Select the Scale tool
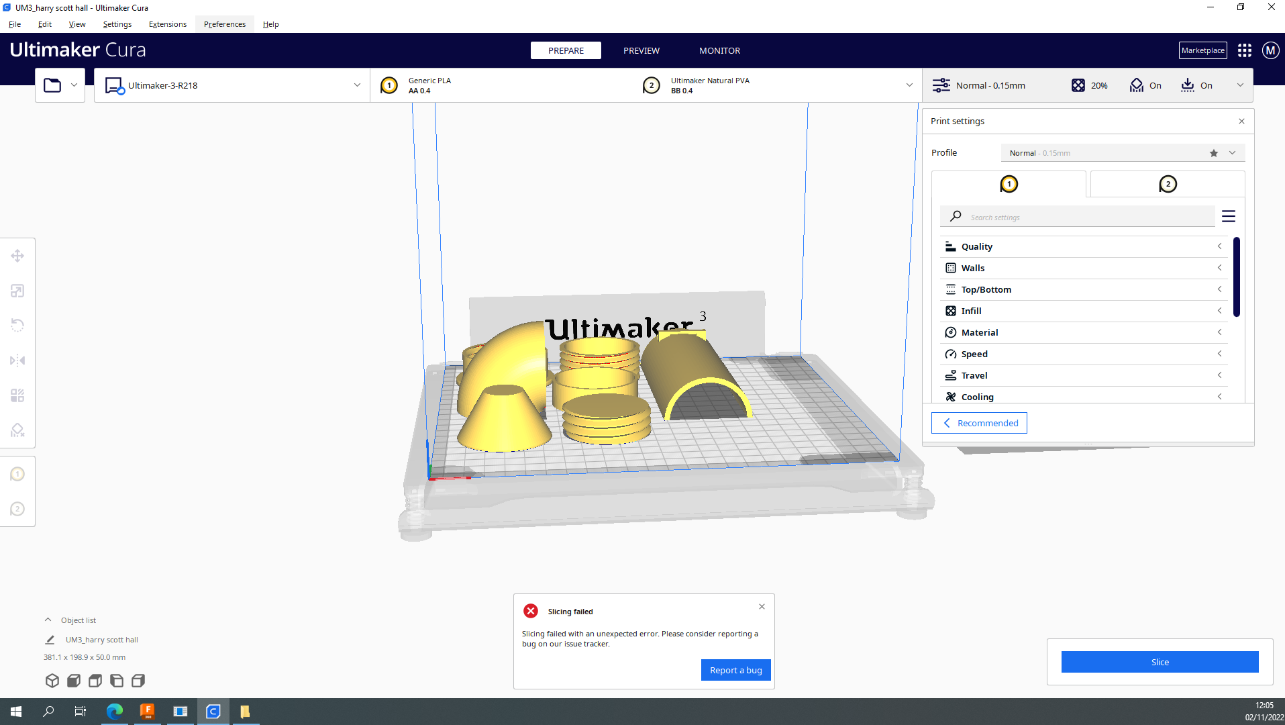 coord(18,291)
